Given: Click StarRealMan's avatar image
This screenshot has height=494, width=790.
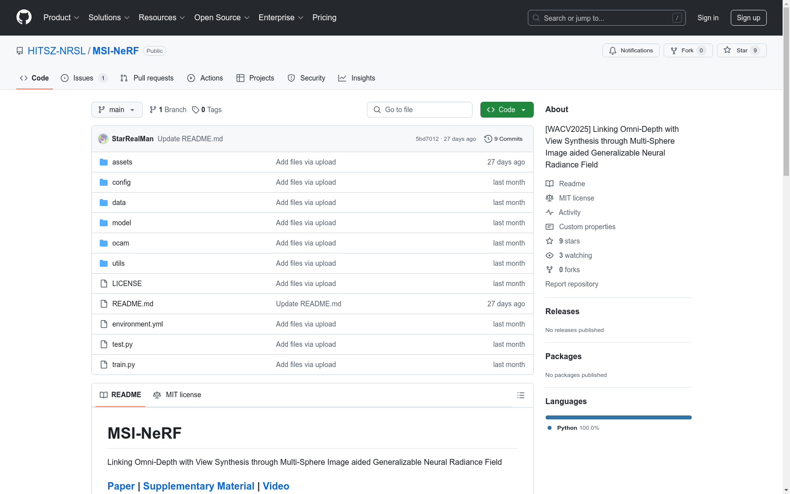Looking at the screenshot, I should [103, 139].
